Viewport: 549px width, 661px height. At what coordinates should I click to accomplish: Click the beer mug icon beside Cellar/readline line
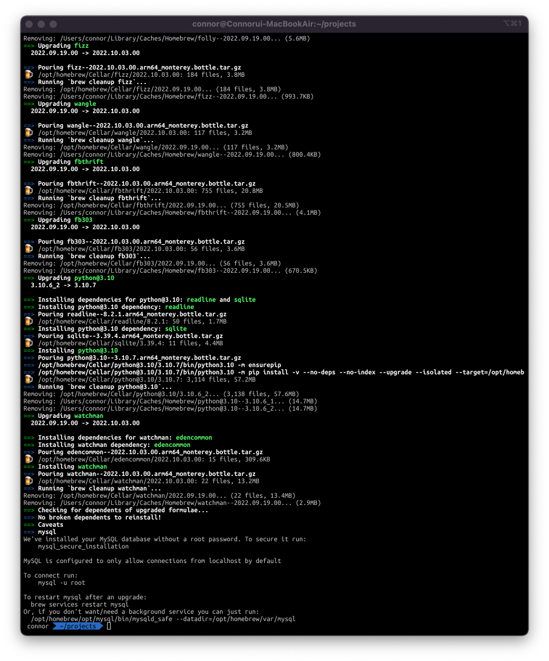pos(28,321)
